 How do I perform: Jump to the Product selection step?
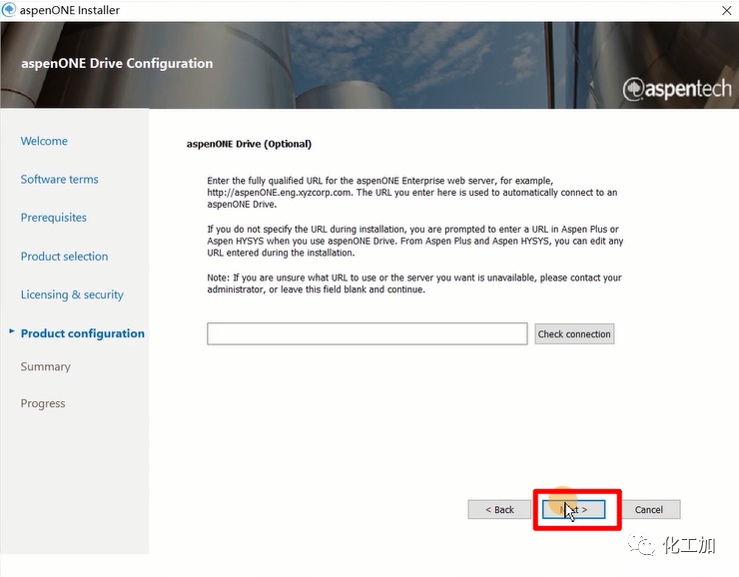64,257
